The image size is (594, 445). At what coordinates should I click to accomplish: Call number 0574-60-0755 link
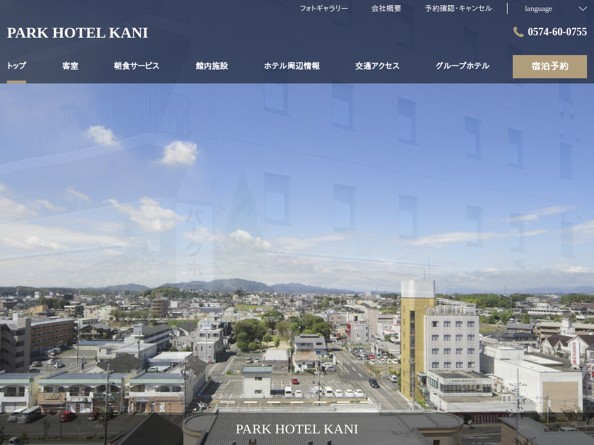coord(557,32)
